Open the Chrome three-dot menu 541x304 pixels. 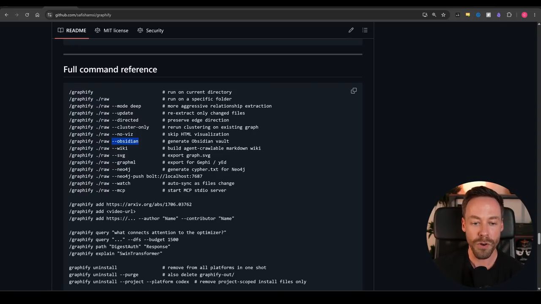pyautogui.click(x=534, y=15)
